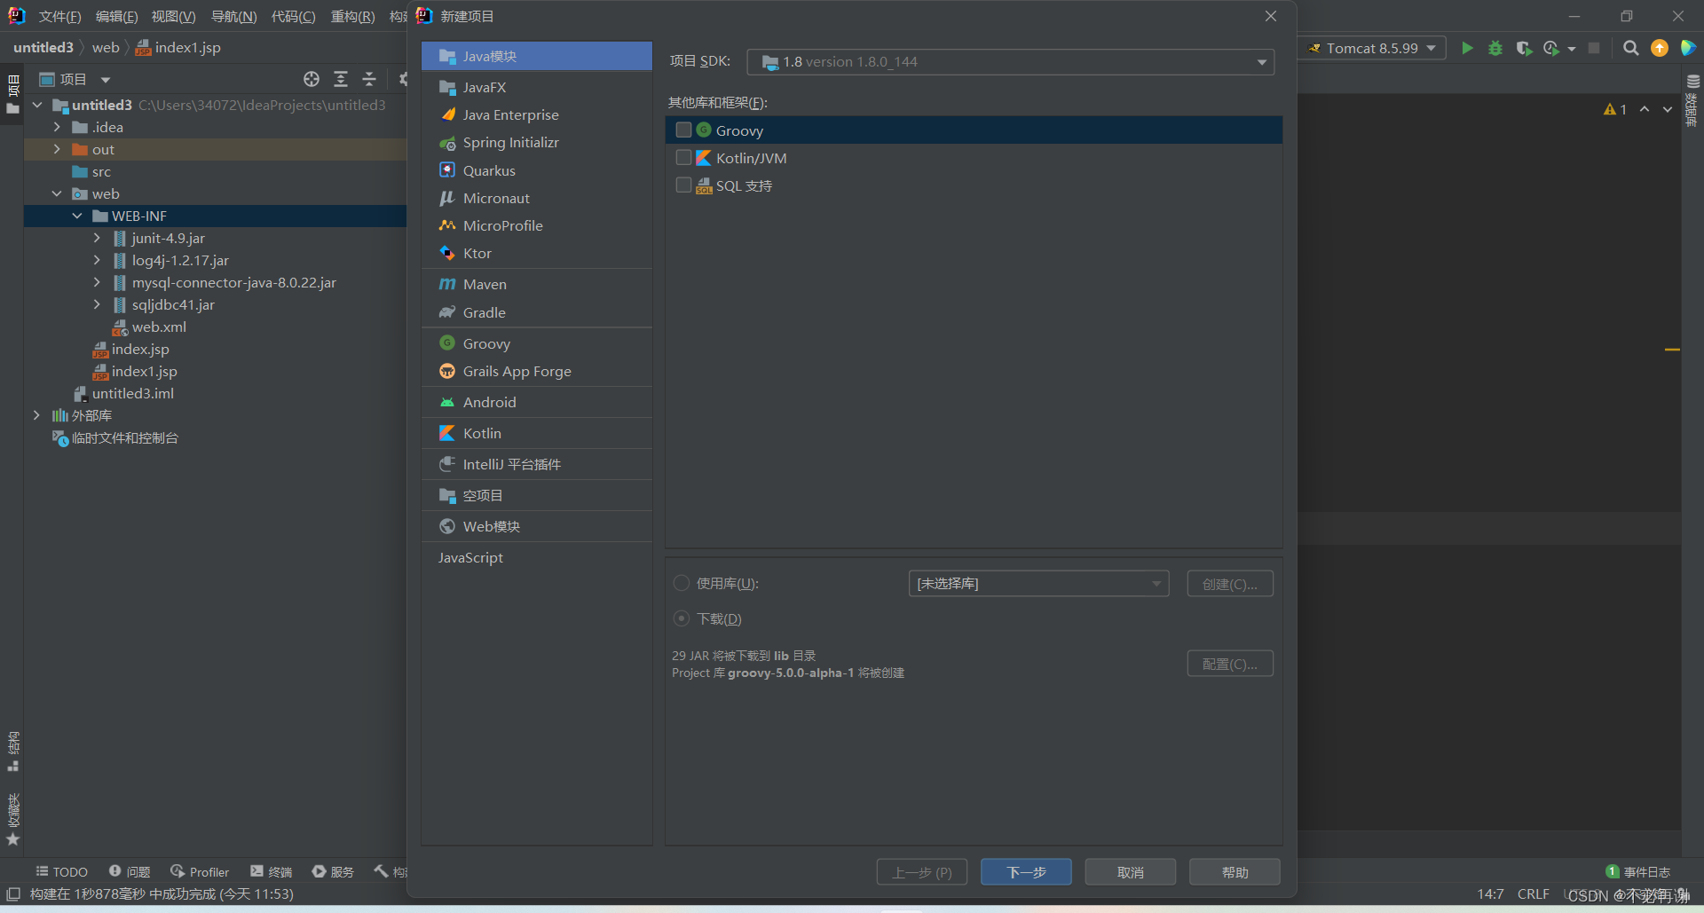1704x913 pixels.
Task: Tick the SQL 支持 checkbox
Action: [x=683, y=185]
